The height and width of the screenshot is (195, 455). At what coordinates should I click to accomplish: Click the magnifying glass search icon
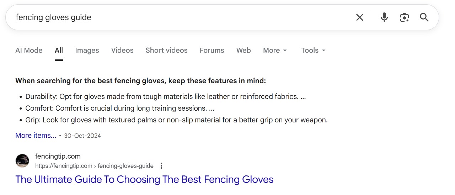coord(424,17)
